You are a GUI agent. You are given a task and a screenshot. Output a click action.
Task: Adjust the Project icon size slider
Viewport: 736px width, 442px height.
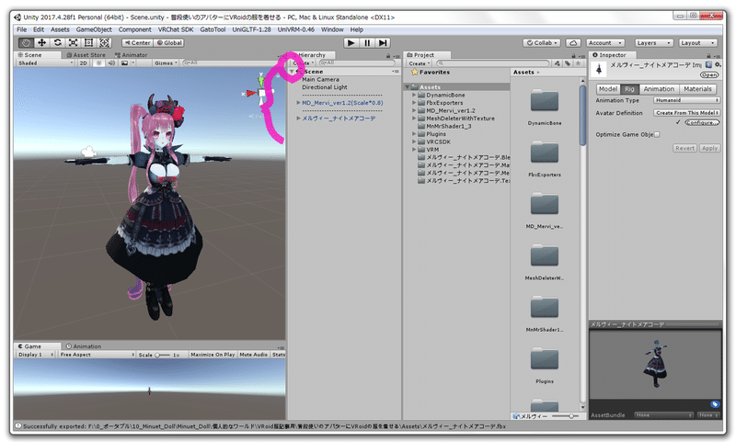(x=565, y=416)
